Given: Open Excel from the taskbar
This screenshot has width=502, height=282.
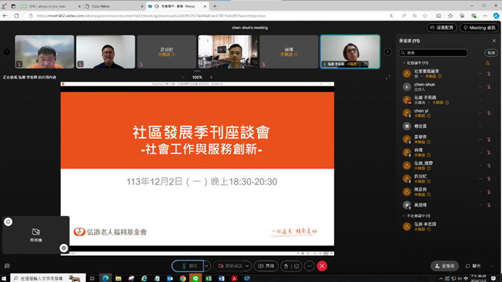Looking at the screenshot, I should [x=209, y=278].
